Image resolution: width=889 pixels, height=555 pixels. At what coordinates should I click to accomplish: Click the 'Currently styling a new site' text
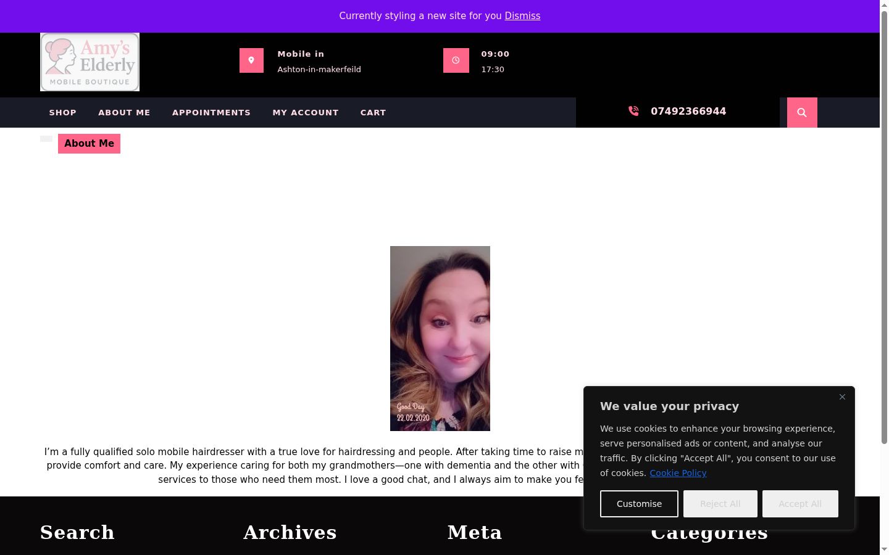click(420, 16)
